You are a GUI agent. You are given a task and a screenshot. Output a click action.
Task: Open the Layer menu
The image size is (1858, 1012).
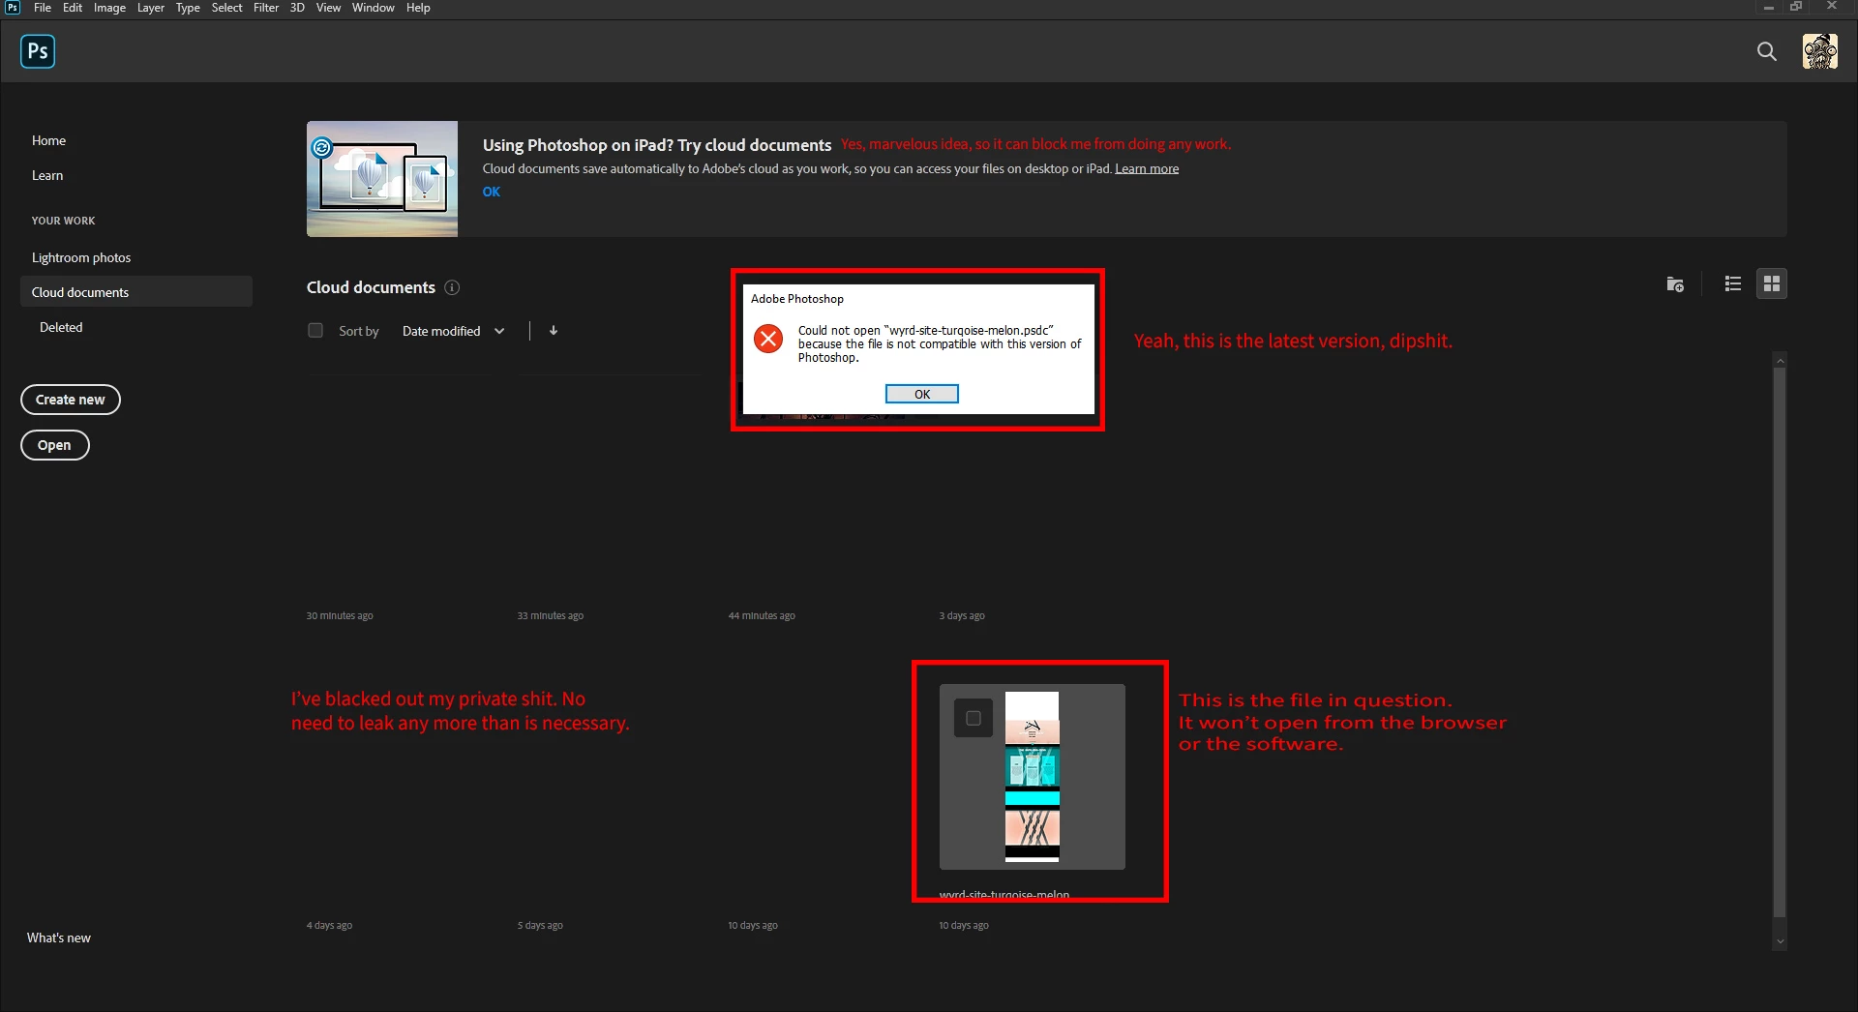pos(150,8)
